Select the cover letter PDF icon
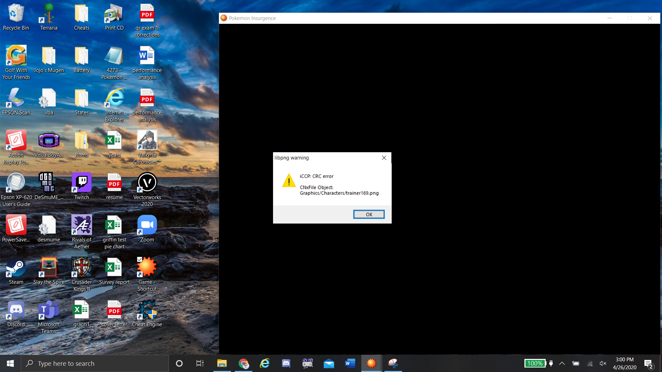The width and height of the screenshot is (662, 372). 114,314
